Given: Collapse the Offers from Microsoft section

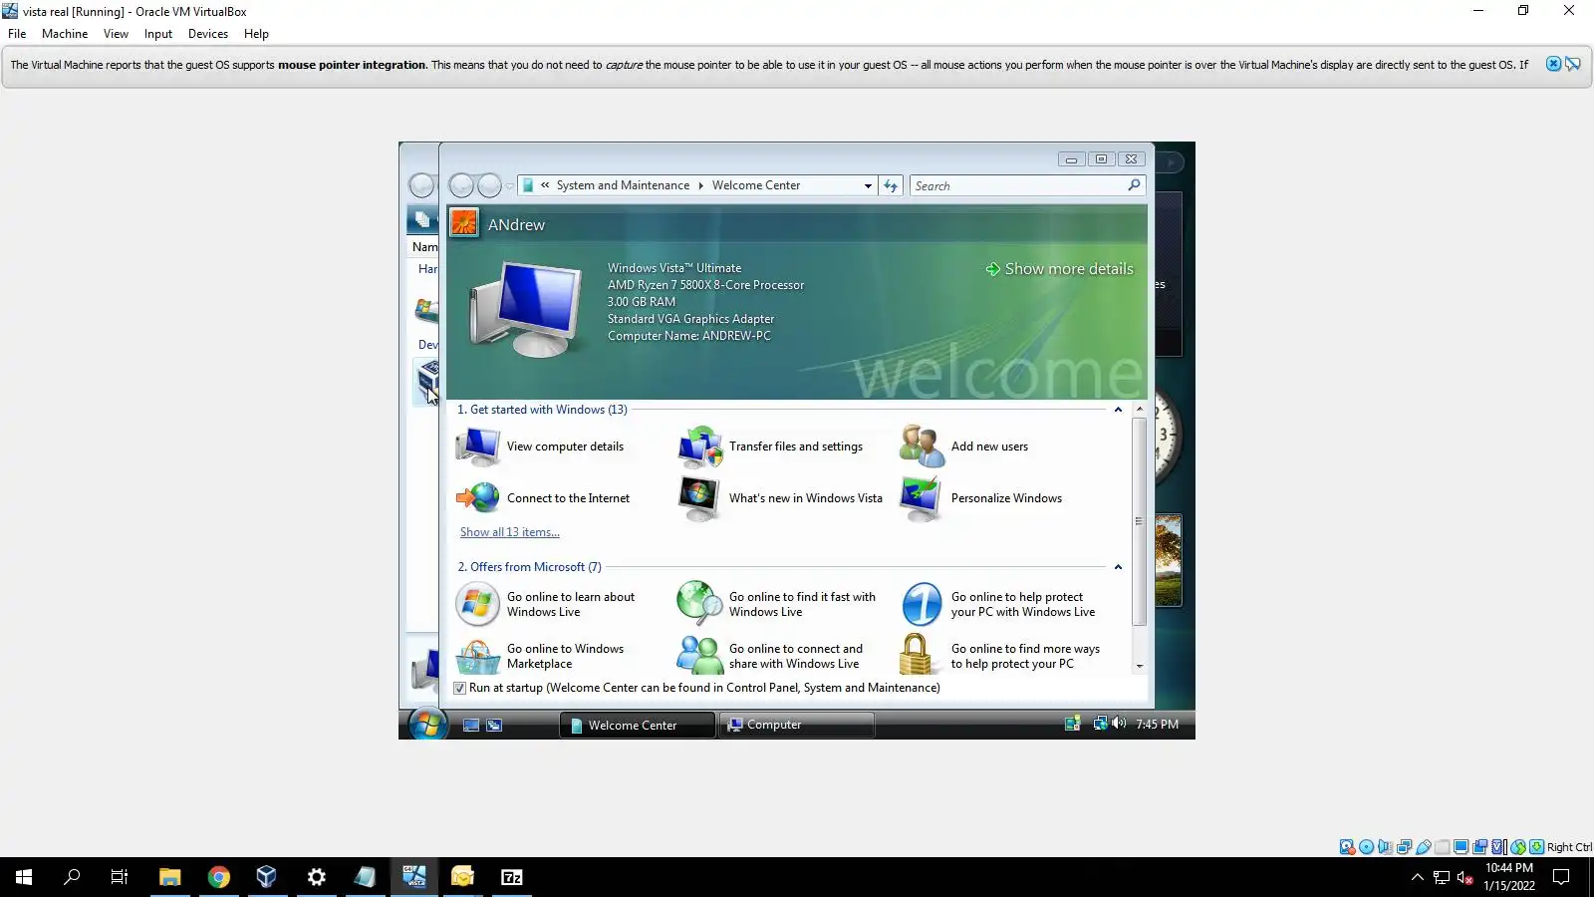Looking at the screenshot, I should tap(1118, 567).
